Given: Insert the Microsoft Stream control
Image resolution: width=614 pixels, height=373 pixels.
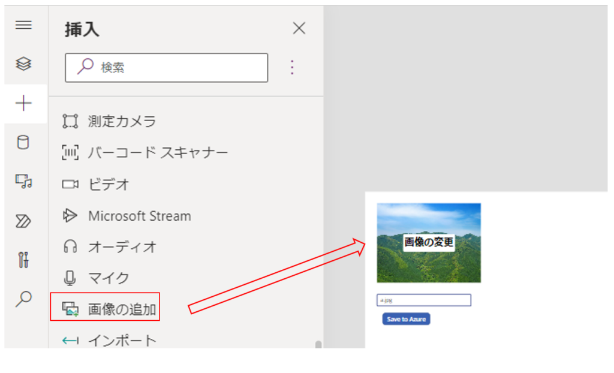Looking at the screenshot, I should [139, 216].
